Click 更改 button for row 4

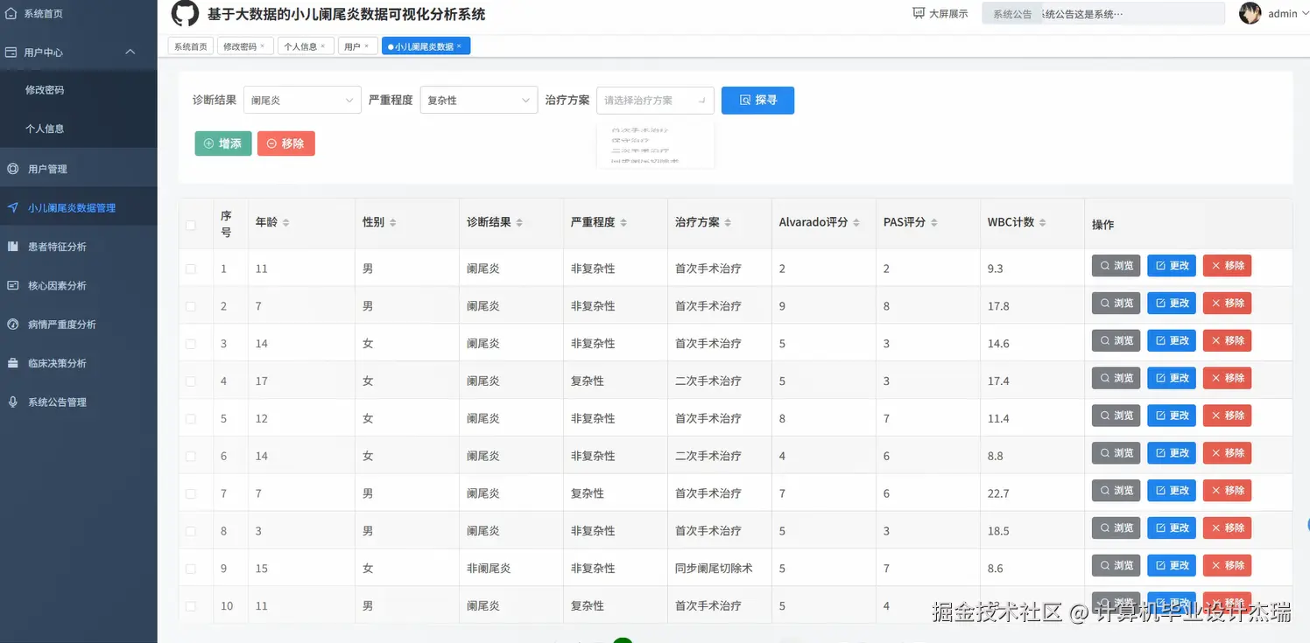1172,378
